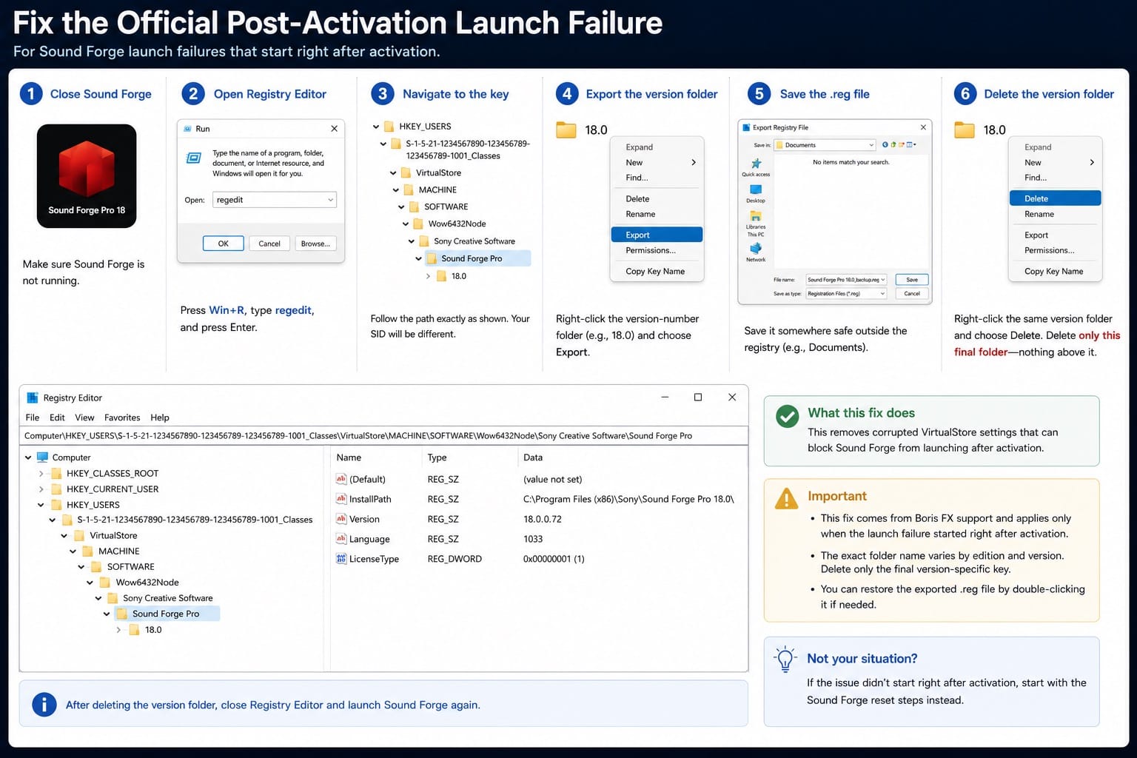Choose Export in the step 4 context menu
The image size is (1137, 758).
[x=657, y=235]
